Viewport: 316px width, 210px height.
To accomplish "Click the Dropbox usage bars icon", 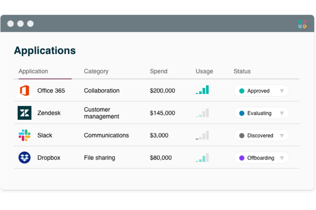I will (x=202, y=157).
